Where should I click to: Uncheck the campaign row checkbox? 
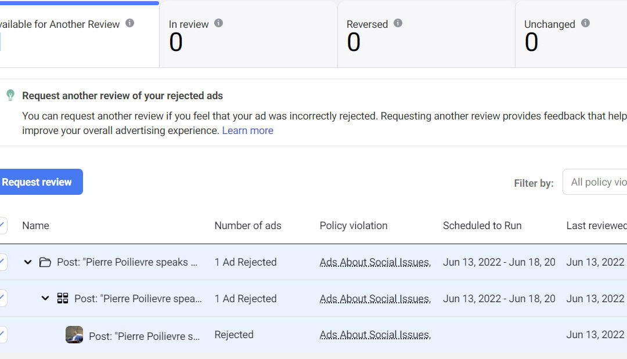(x=2, y=262)
